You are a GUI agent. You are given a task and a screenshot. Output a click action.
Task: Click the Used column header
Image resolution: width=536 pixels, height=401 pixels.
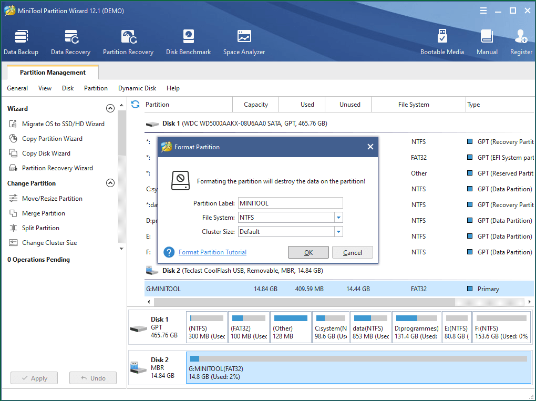coord(302,104)
